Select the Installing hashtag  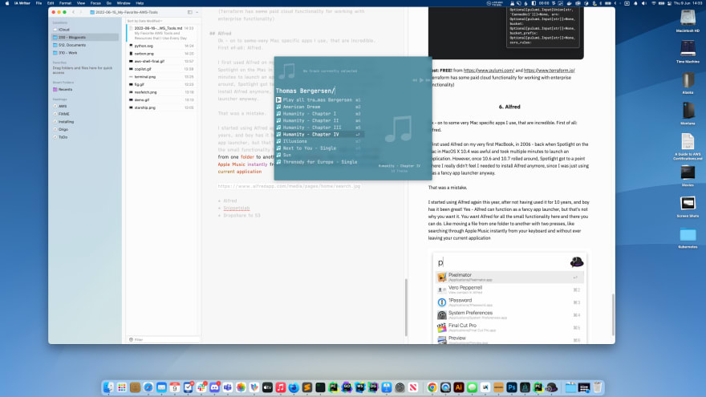(85, 122)
